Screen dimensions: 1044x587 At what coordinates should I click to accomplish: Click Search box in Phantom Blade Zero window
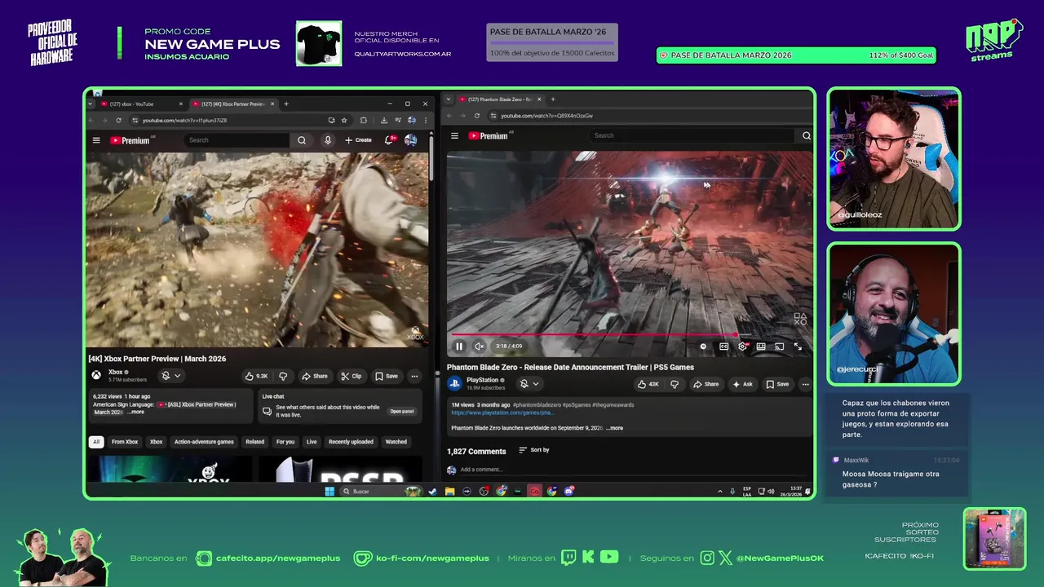coord(693,135)
